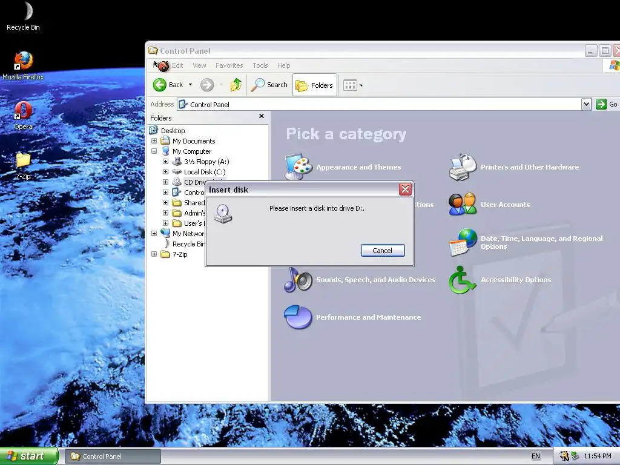Click the Go button by the address bar
Image resolution: width=620 pixels, height=465 pixels.
(607, 104)
